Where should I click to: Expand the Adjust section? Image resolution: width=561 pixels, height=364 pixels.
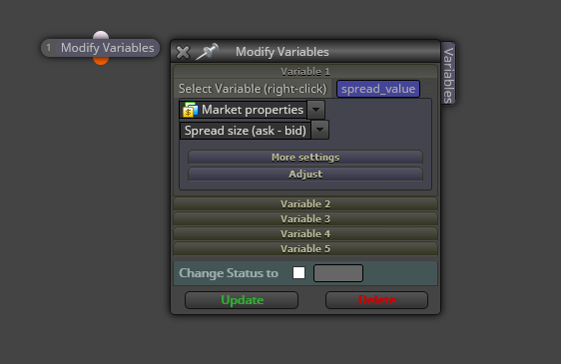coord(305,175)
